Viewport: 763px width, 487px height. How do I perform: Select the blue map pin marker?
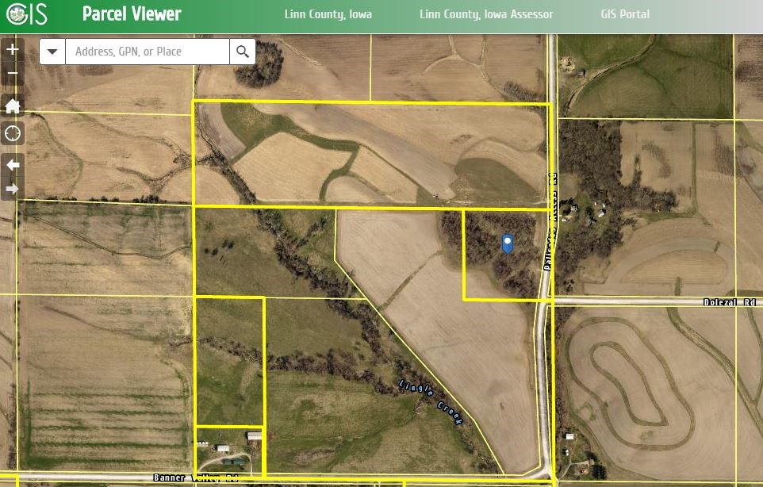pos(508,244)
